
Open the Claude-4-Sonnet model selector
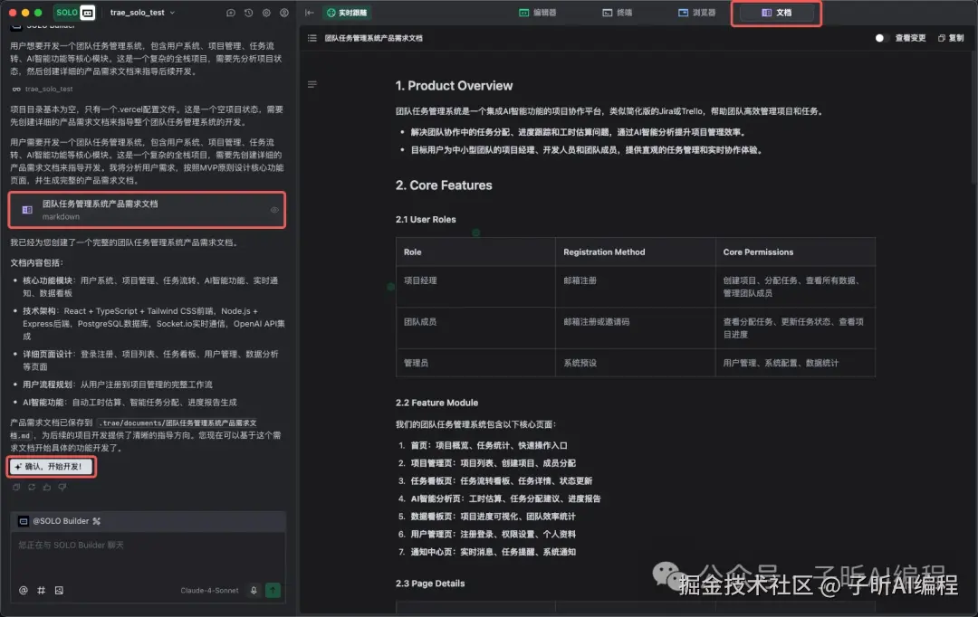pos(209,590)
